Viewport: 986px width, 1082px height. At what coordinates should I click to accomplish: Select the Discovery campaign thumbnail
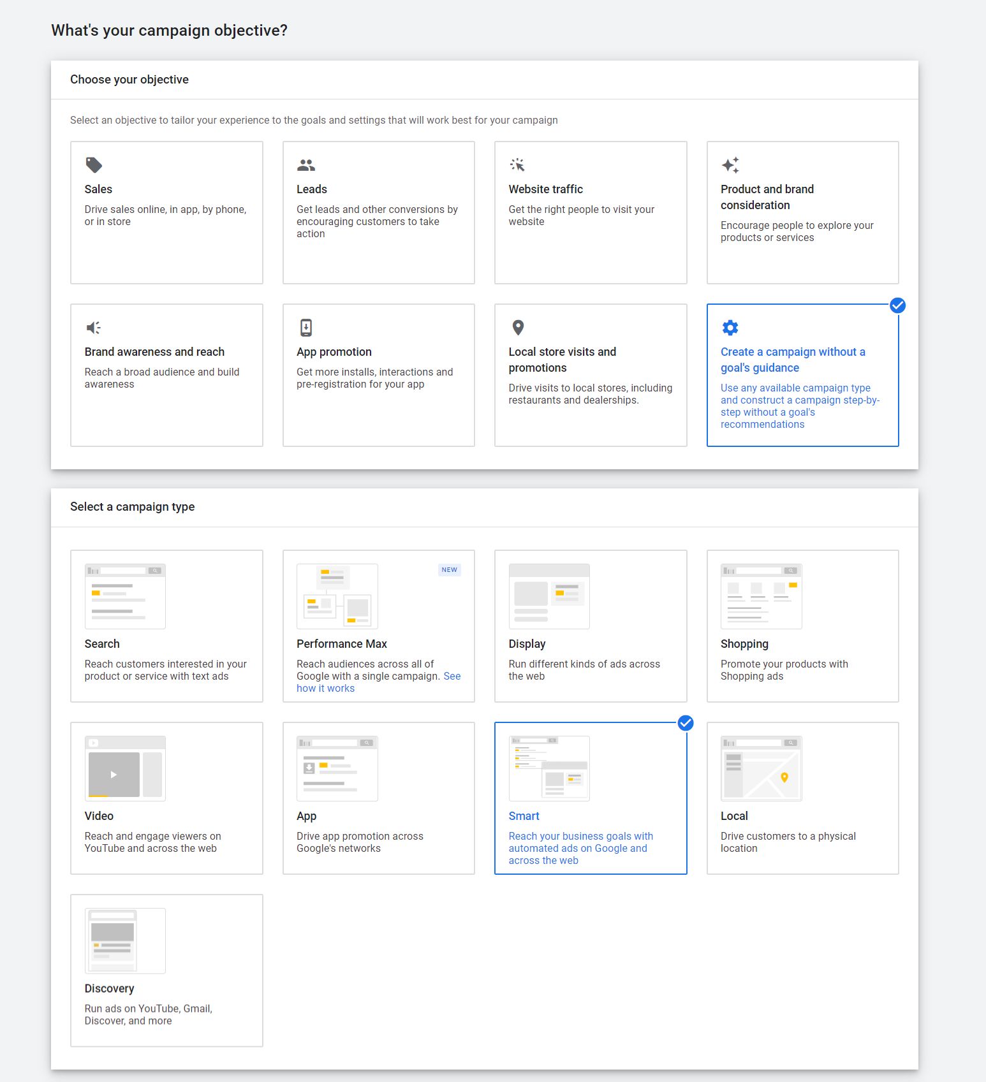coord(125,940)
